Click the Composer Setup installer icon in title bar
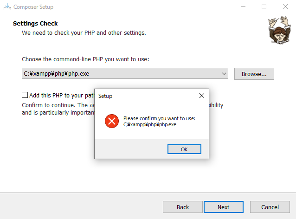This screenshot has height=219, width=296. (7, 7)
